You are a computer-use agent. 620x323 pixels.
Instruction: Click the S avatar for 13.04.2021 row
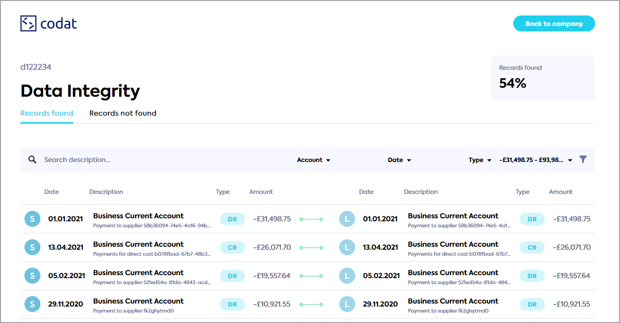[x=32, y=247]
